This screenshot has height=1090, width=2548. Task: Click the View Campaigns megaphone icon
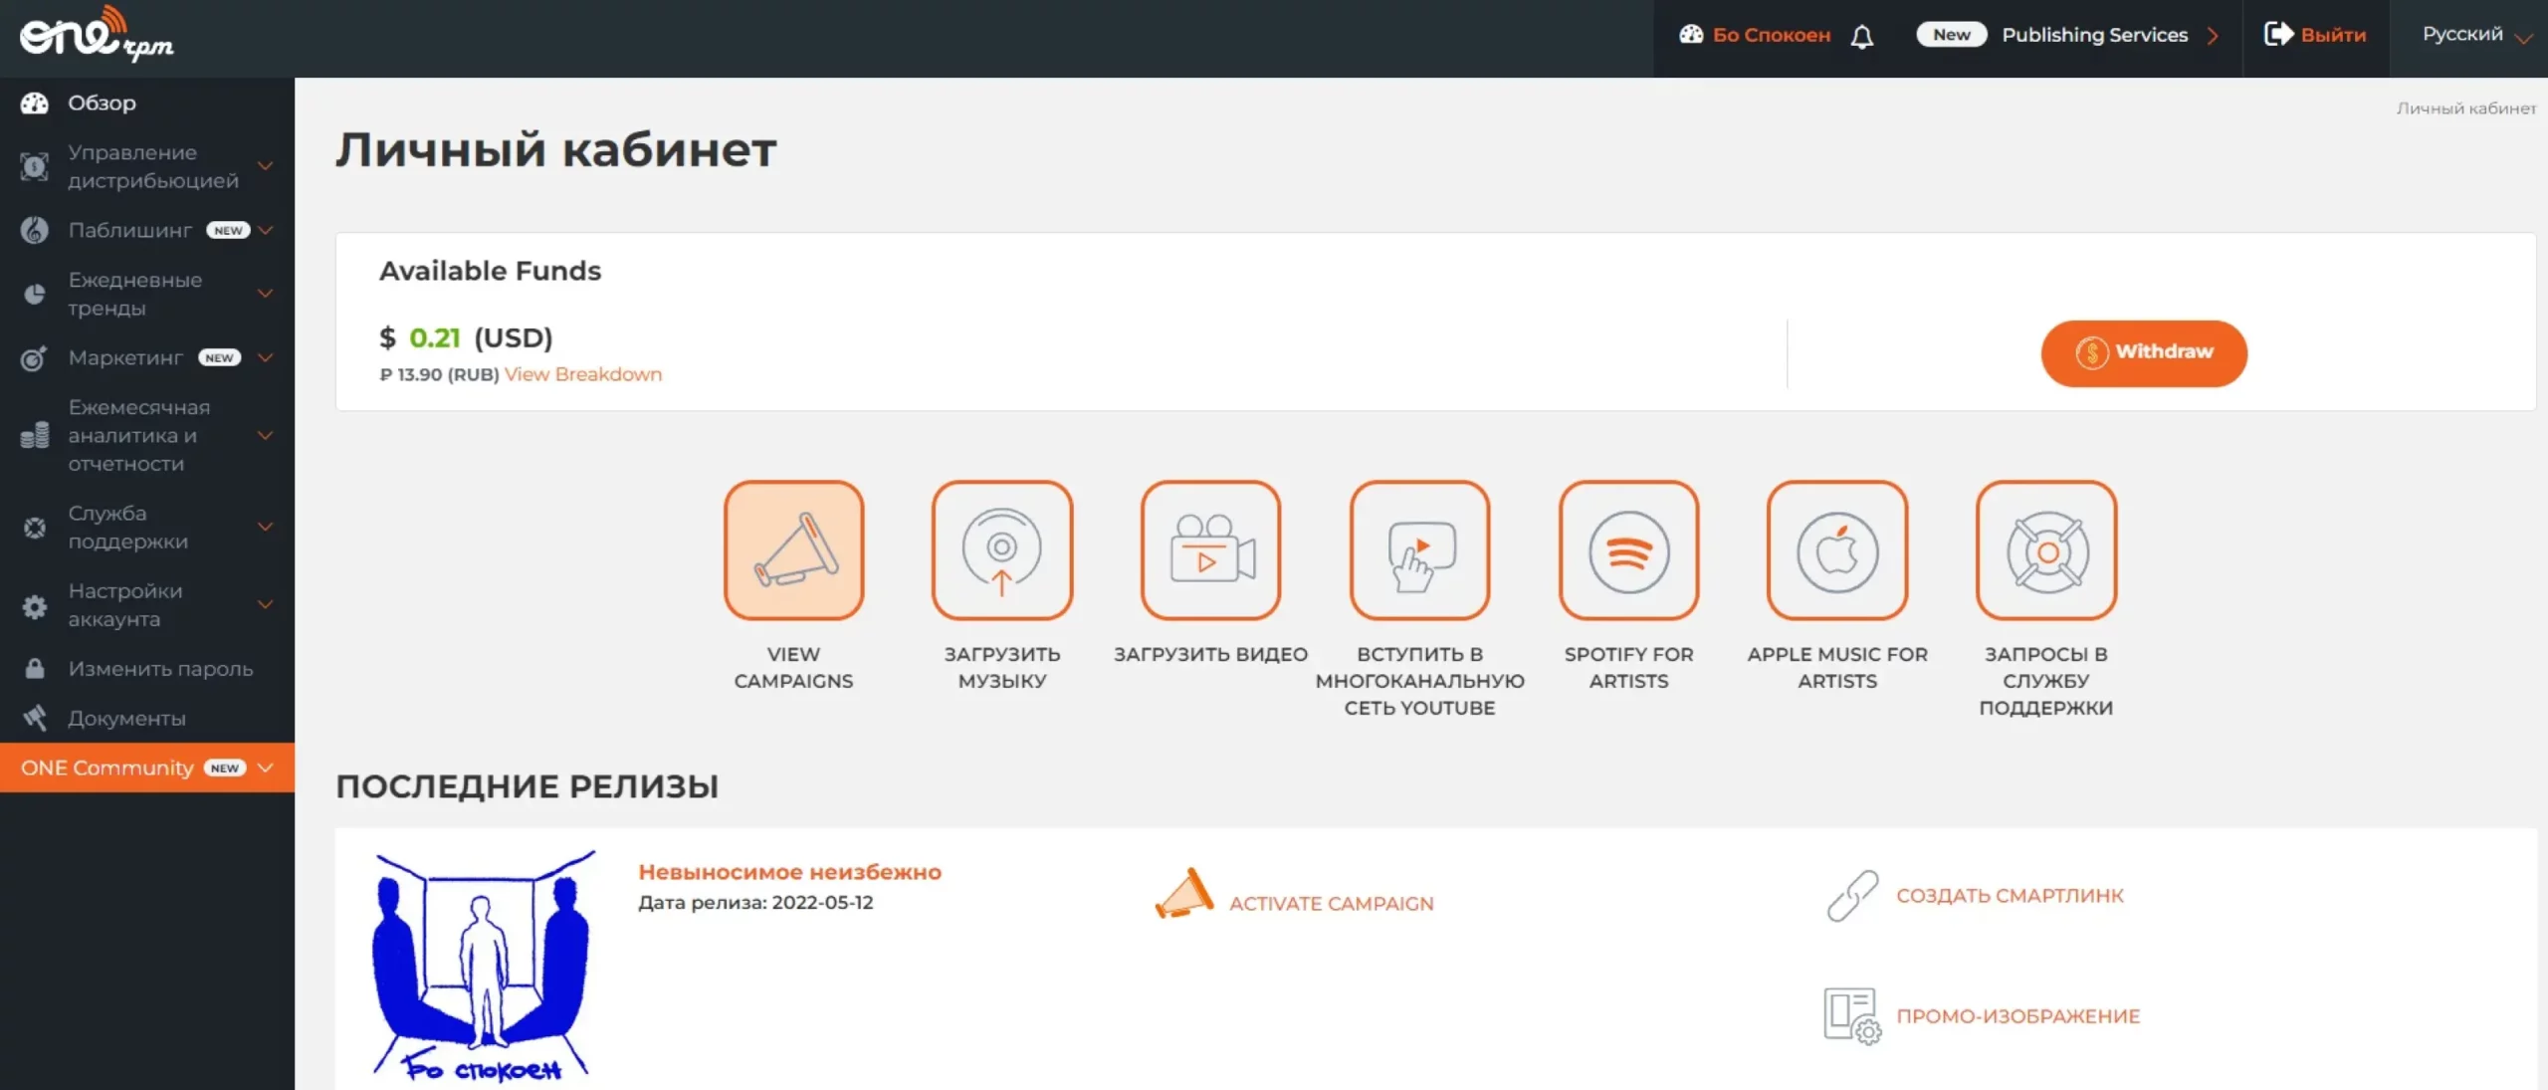tap(793, 550)
